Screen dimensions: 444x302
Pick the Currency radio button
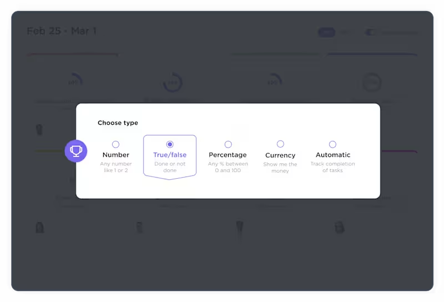[x=280, y=144]
